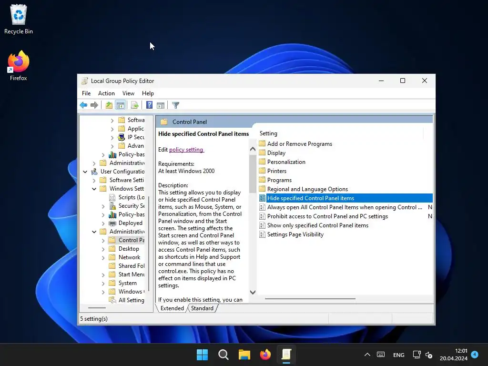Click the muted volume tray icon
Screen dimensions: 488x366
429,355
